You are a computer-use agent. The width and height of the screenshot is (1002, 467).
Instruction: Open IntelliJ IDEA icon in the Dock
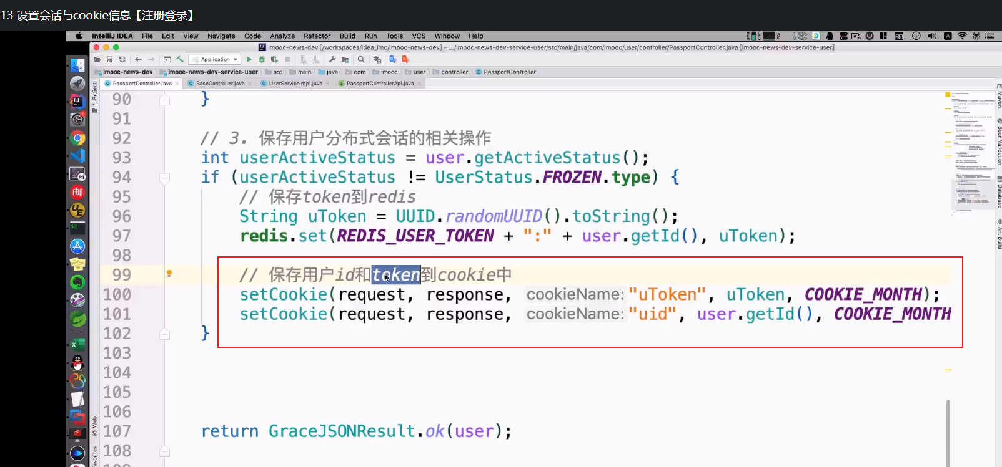pyautogui.click(x=77, y=101)
